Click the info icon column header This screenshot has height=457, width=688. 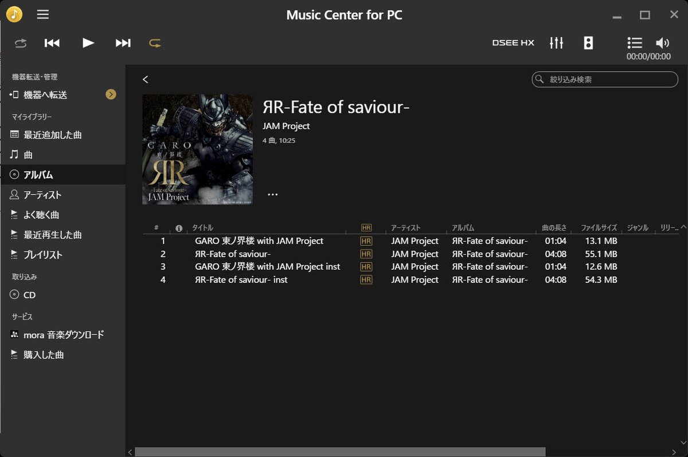(179, 228)
